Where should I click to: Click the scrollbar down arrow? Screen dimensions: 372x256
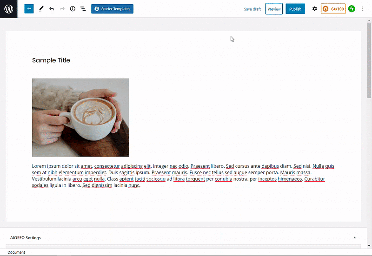[x=369, y=246]
